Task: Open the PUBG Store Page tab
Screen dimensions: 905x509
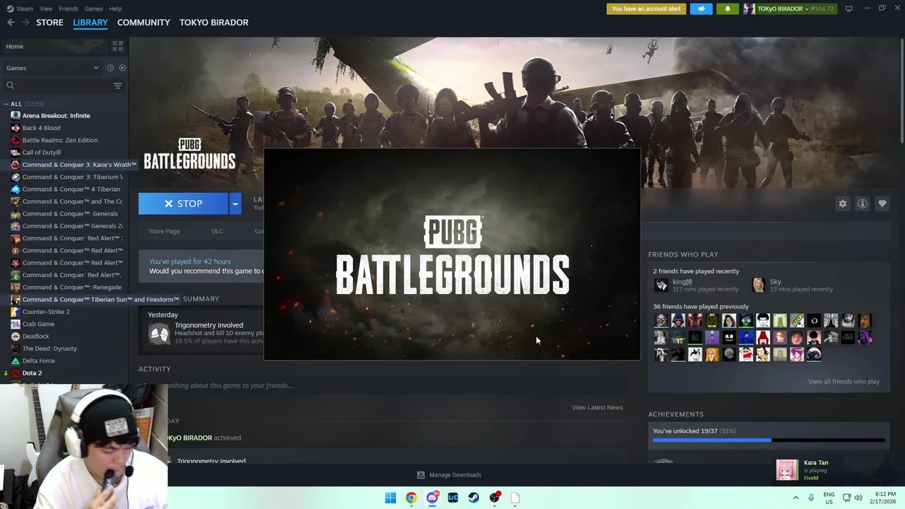Action: pyautogui.click(x=164, y=231)
